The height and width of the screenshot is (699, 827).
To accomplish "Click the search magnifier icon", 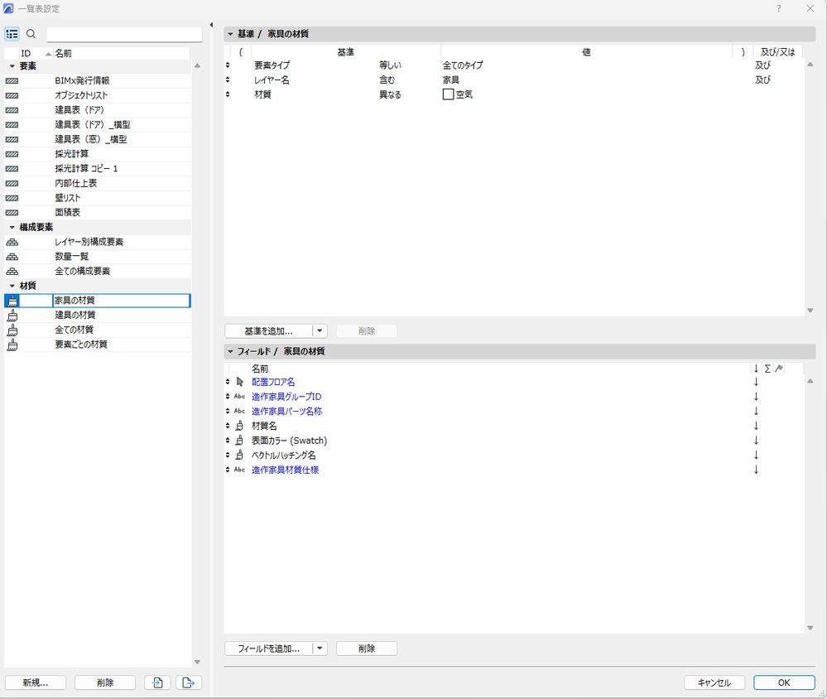I will (x=31, y=34).
